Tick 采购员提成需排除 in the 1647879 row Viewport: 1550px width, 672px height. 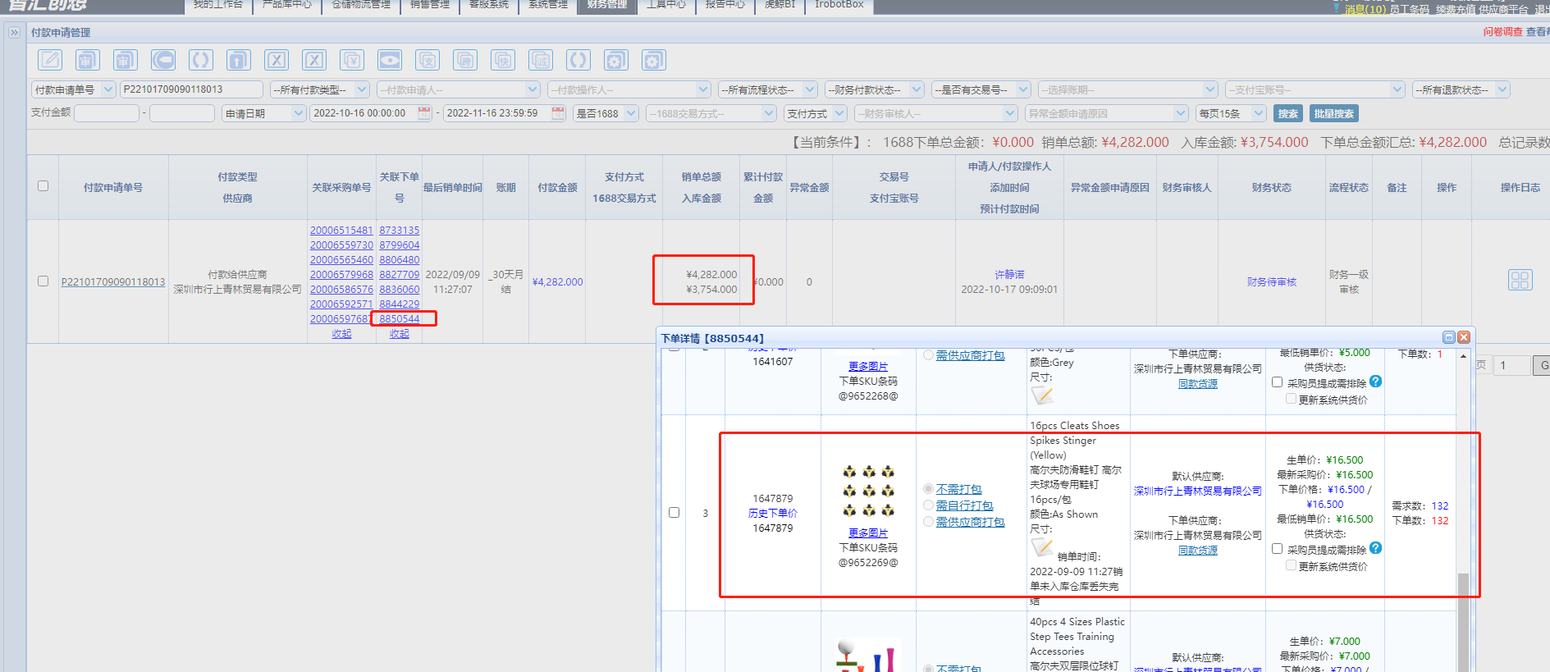tap(1278, 549)
